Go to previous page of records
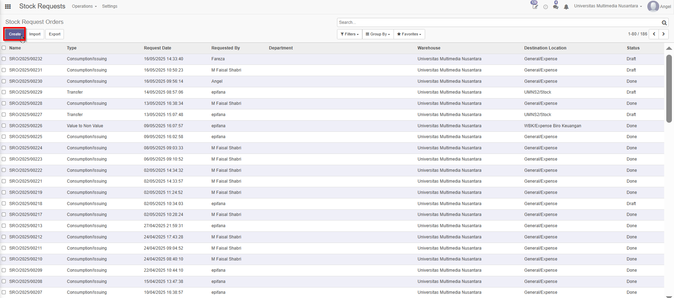 pos(654,34)
